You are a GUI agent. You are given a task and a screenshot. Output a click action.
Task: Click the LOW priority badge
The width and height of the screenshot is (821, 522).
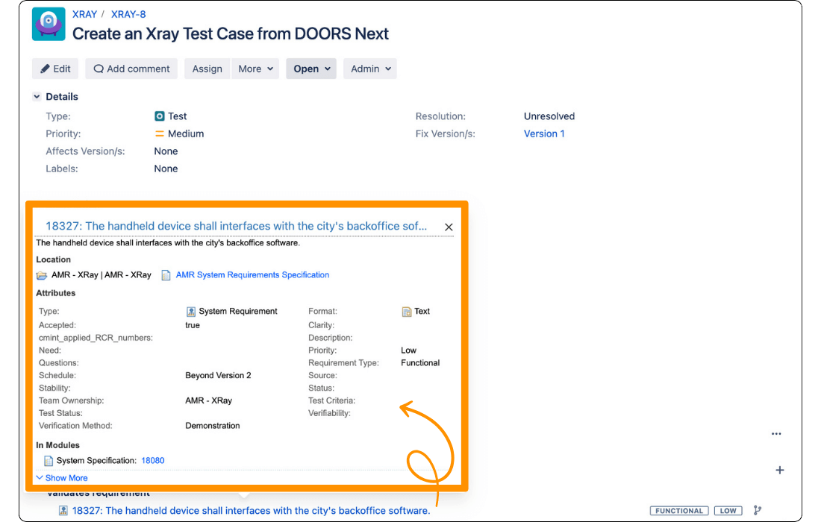pyautogui.click(x=728, y=511)
